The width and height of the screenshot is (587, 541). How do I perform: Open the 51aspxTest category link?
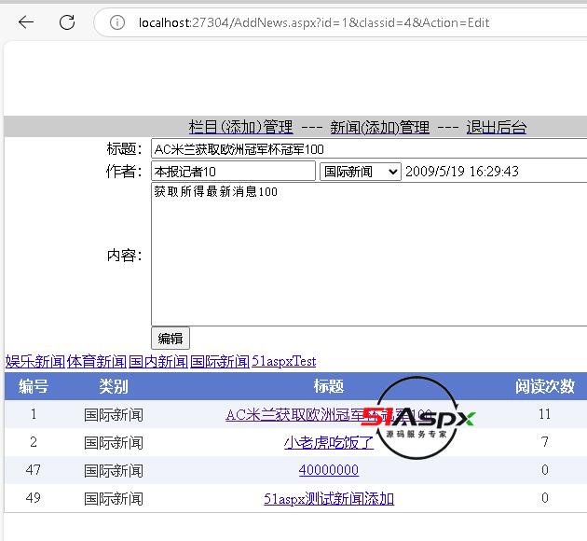(284, 362)
